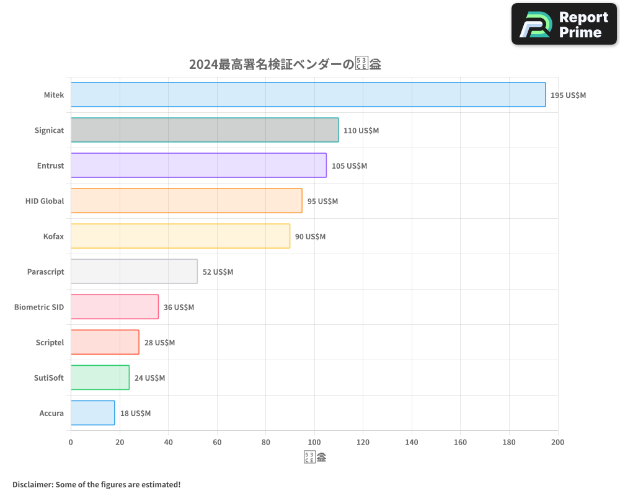
Task: Select the Biometric SID bar
Action: click(x=115, y=307)
